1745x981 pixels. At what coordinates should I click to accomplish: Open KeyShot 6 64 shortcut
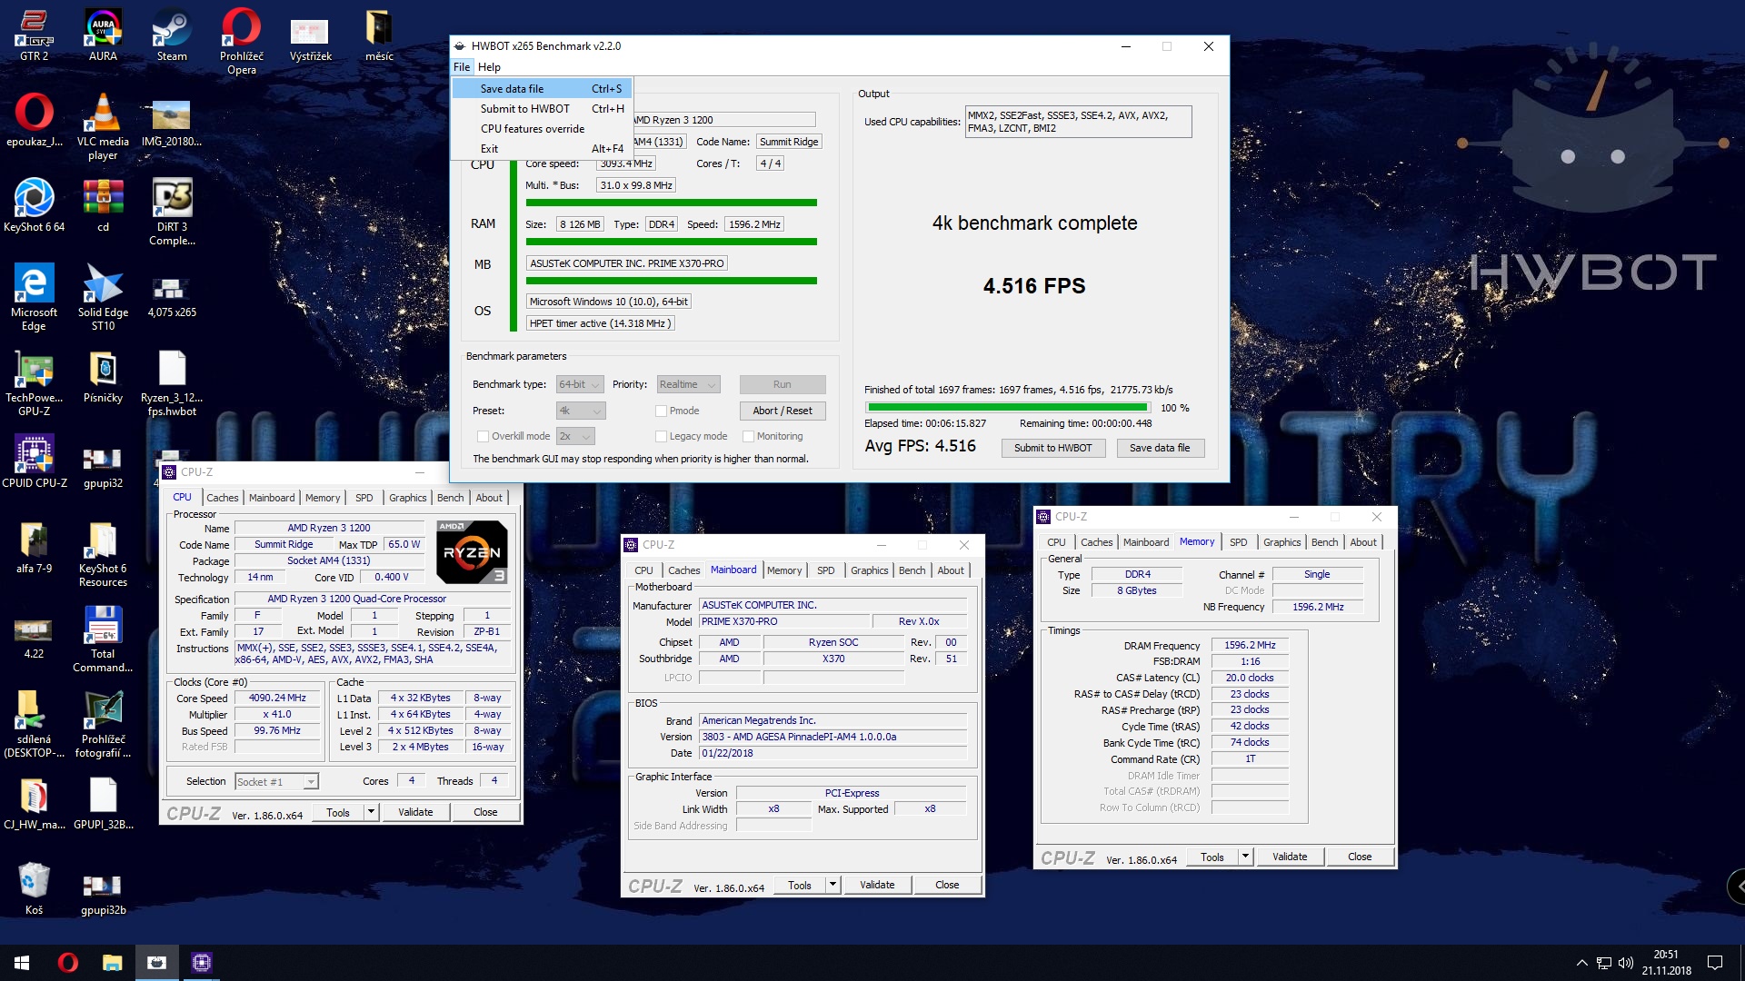(x=34, y=207)
